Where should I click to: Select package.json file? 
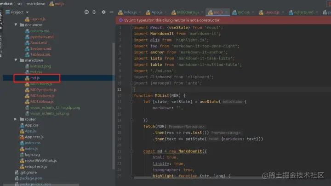pyautogui.click(x=29, y=178)
